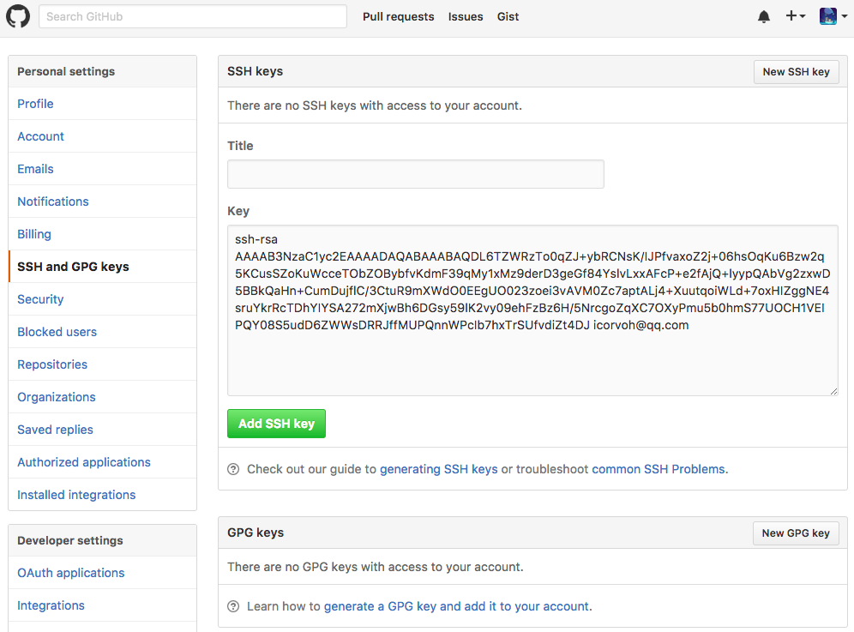Go to Emails settings
854x632 pixels.
tap(102, 169)
